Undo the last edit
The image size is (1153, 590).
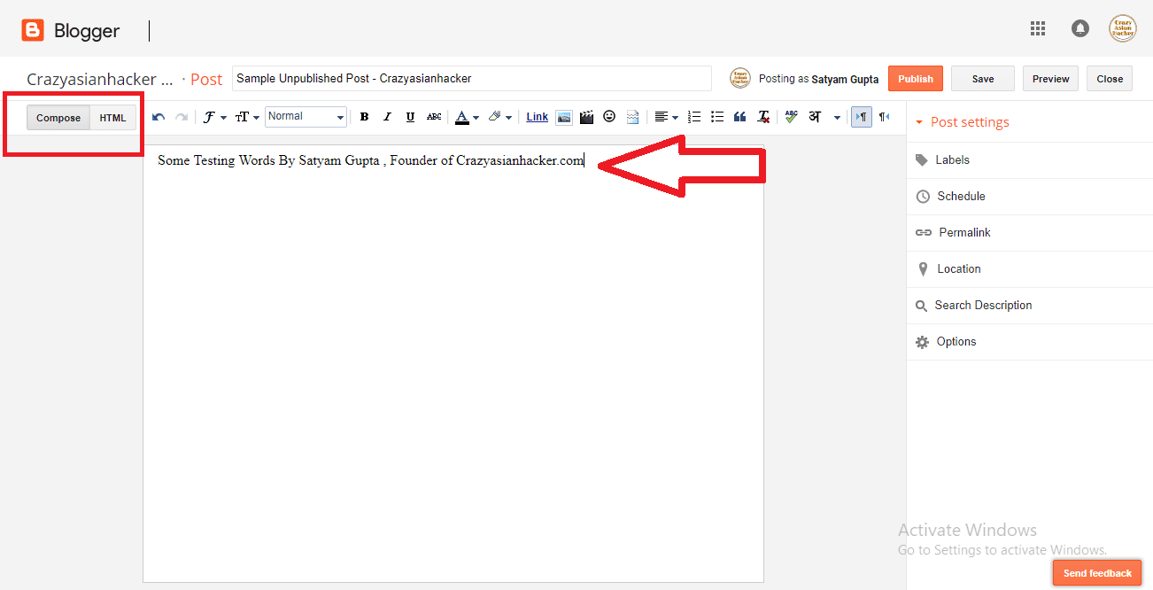click(x=158, y=116)
